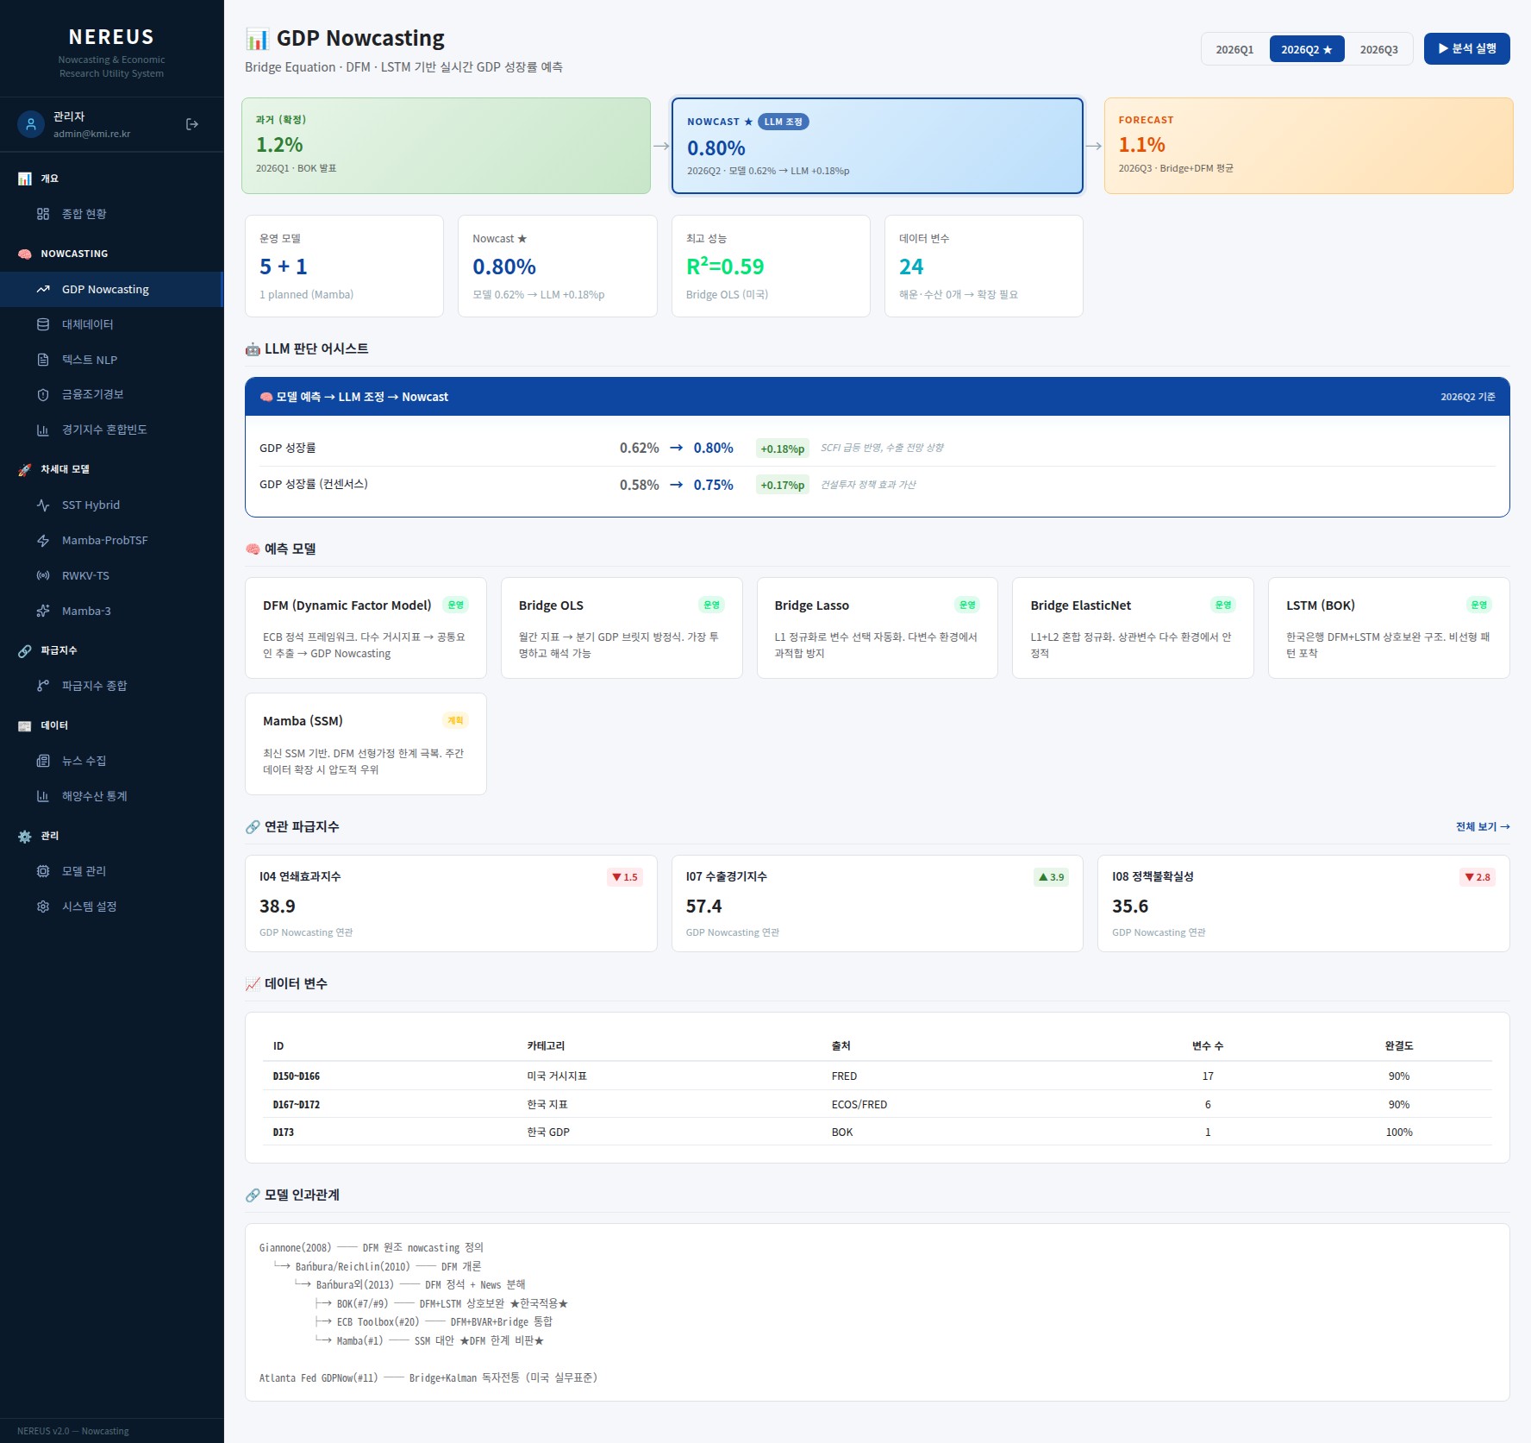Open the 전체 보기 link
Viewport: 1531px width, 1443px height.
point(1483,826)
